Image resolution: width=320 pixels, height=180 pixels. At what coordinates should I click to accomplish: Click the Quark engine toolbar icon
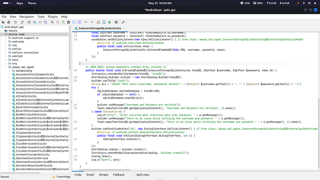click(104, 22)
